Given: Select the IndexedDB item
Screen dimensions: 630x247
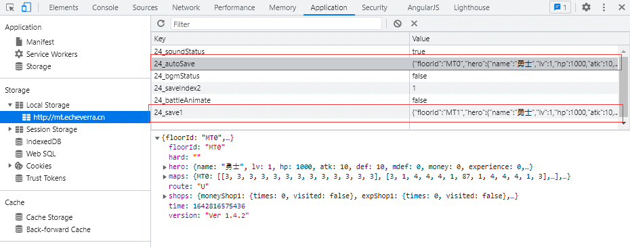Looking at the screenshot, I should pos(44,141).
